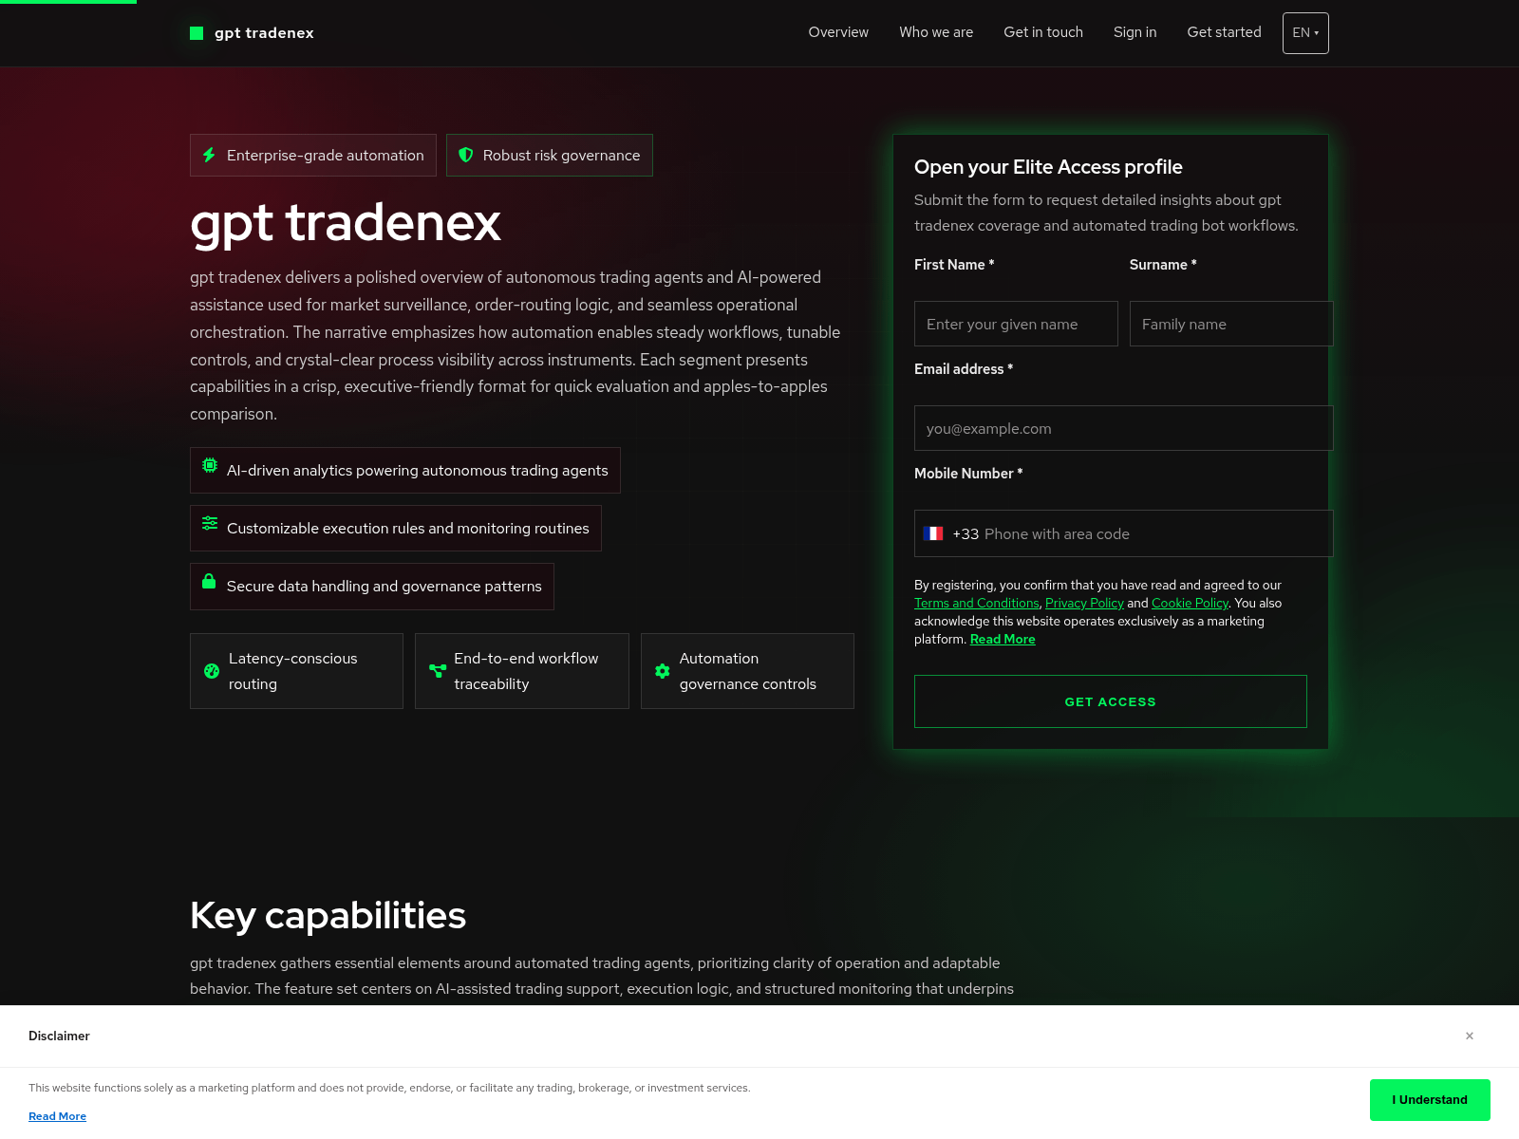Click the green square gpt tradenex logo icon

197,33
